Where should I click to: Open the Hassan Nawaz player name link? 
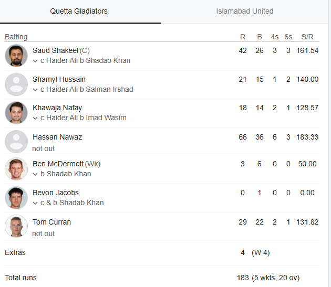[x=57, y=137]
